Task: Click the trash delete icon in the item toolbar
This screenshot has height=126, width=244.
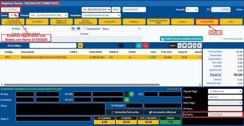Action: coord(199,46)
